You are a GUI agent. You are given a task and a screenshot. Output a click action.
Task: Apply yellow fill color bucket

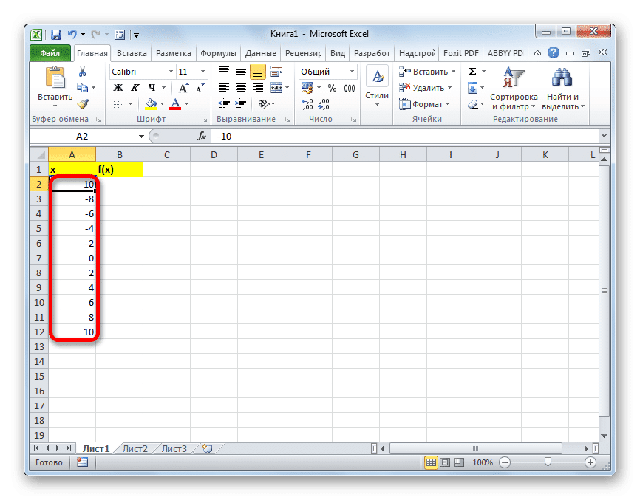point(151,104)
